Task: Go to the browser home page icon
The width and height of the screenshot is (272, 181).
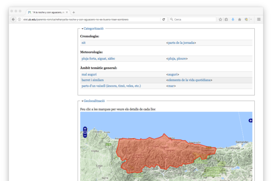Action: (239, 19)
